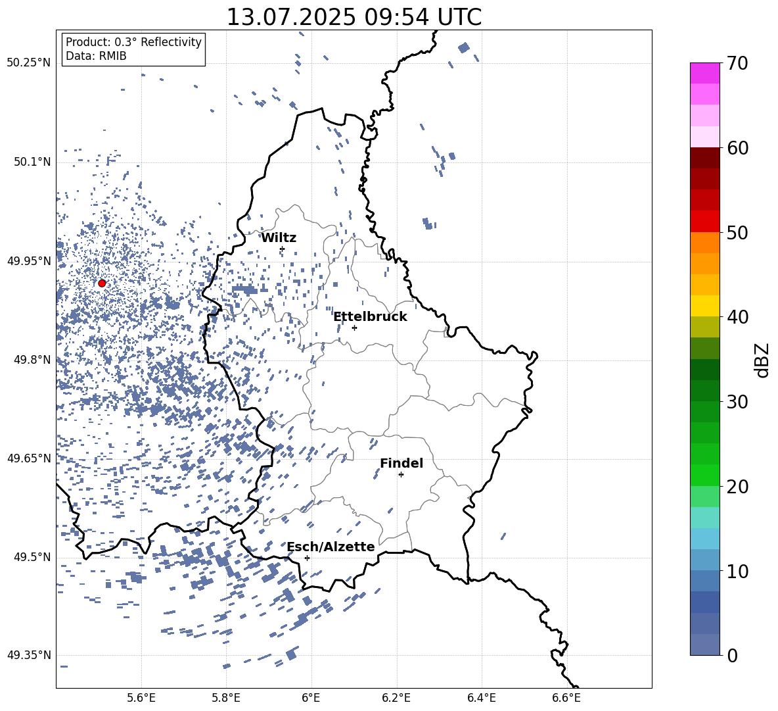Click the turquoise colorbar segment below 20
778x711 pixels.
click(x=704, y=518)
